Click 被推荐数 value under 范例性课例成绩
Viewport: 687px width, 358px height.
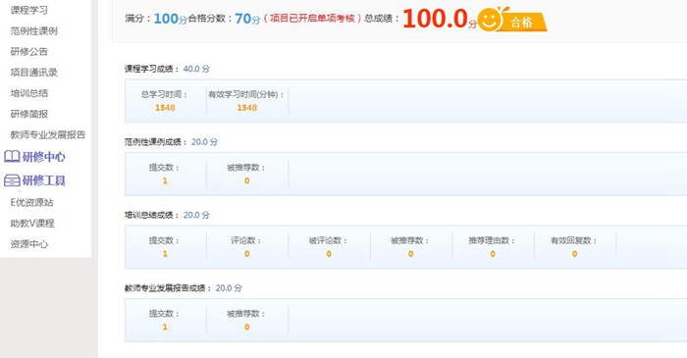click(247, 180)
